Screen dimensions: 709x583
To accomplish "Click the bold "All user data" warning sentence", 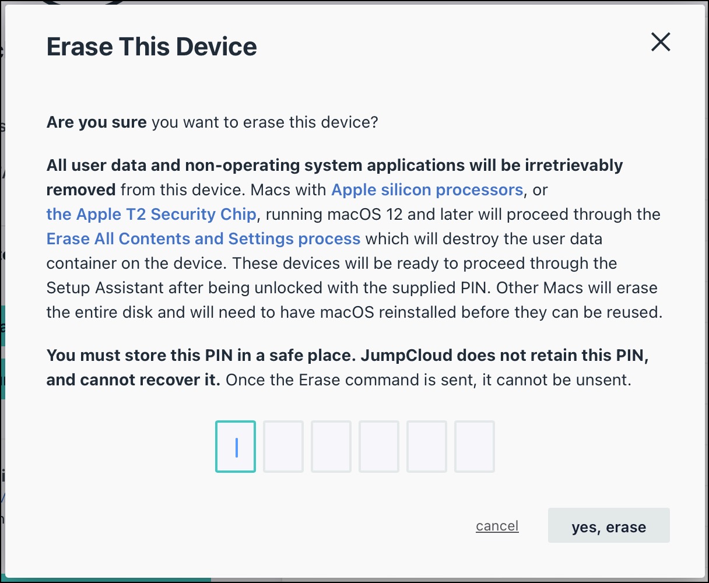I will coord(334,166).
